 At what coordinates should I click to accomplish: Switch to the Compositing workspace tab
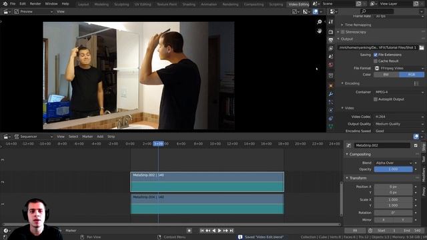(x=254, y=5)
